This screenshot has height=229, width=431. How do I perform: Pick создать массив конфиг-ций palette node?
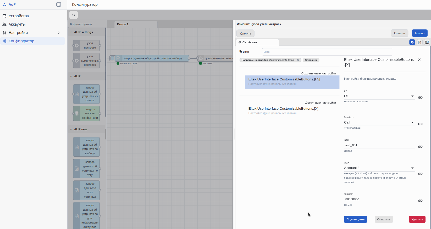tap(86, 114)
